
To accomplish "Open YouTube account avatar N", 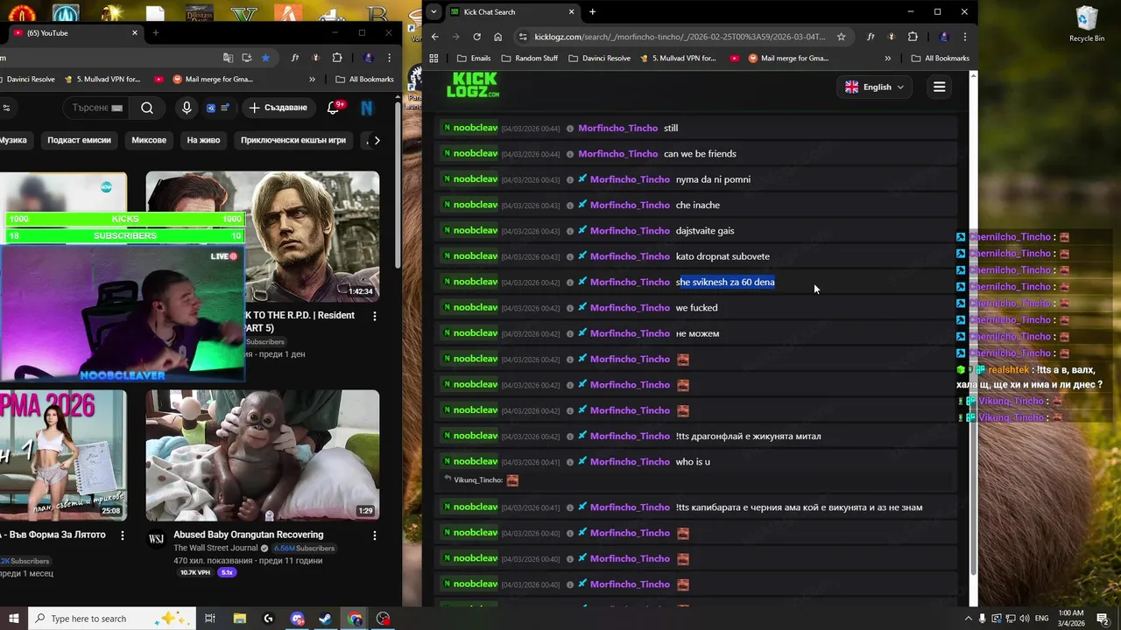I will click(367, 108).
